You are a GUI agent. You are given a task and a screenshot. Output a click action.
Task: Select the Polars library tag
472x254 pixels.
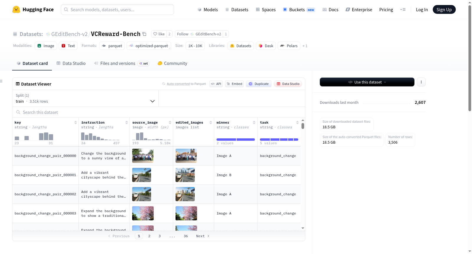[289, 46]
